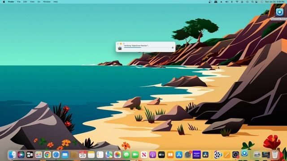Viewport: 287px width, 161px height.
Task: Open the Finder menu in the menu bar
Action: (11, 2)
